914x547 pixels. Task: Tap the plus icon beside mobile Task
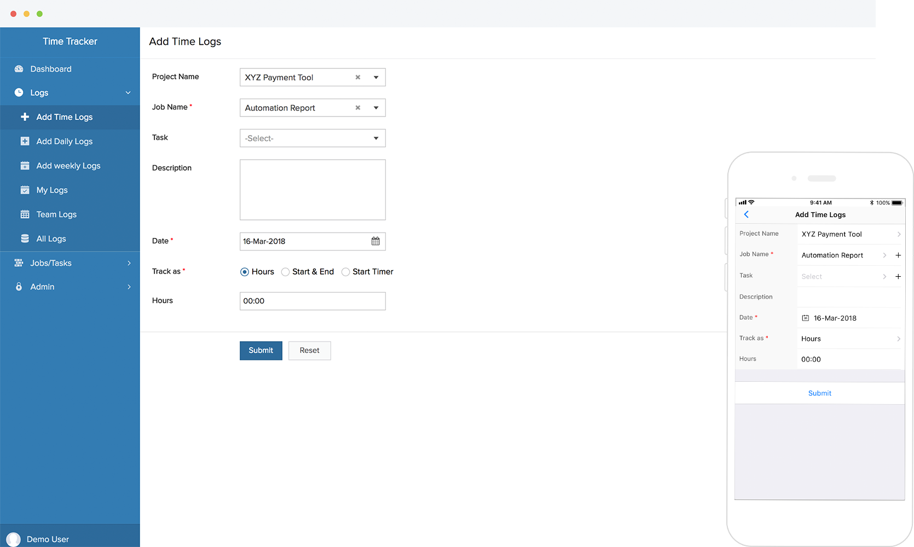point(898,277)
